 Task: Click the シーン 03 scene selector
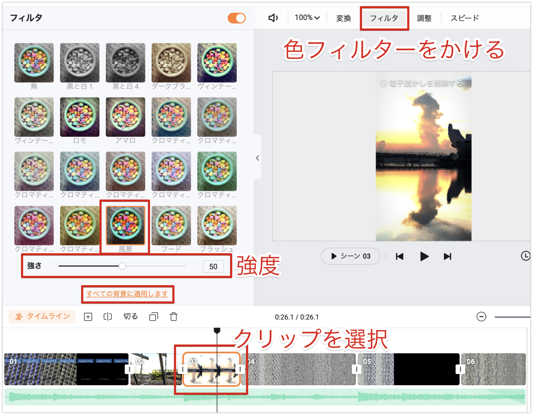(x=350, y=256)
